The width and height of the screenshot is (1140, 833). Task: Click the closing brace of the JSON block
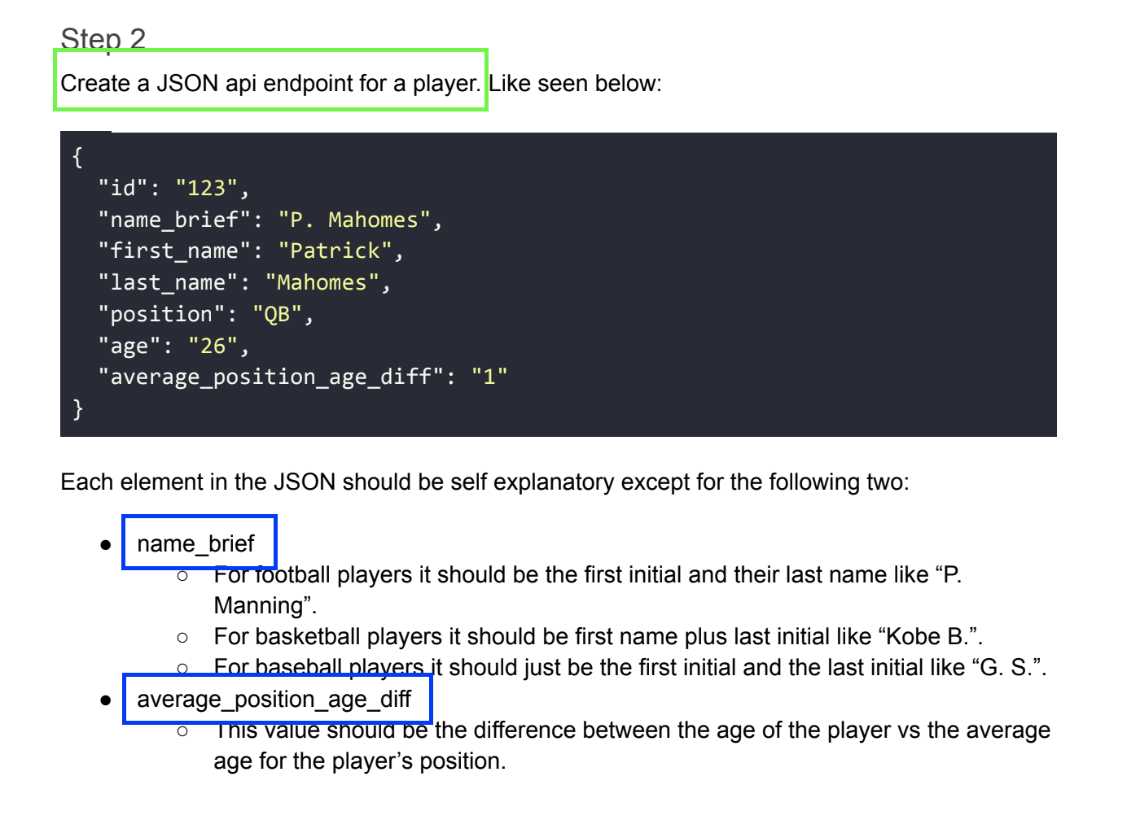click(x=77, y=409)
